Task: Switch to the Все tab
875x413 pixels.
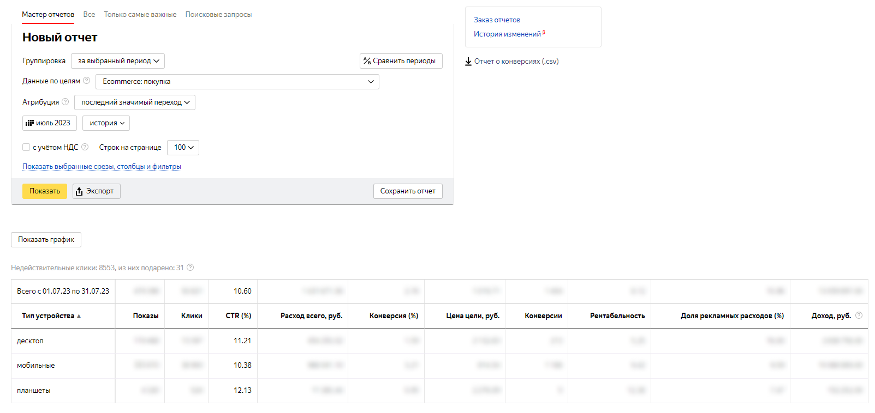Action: click(89, 15)
